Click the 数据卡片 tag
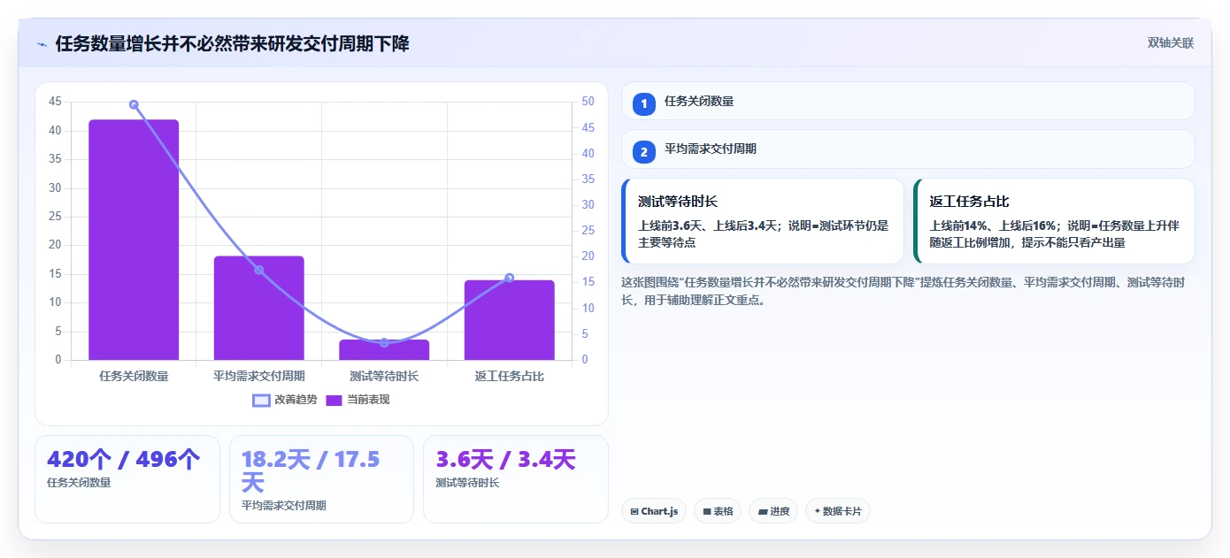This screenshot has height=558, width=1230. coord(838,511)
